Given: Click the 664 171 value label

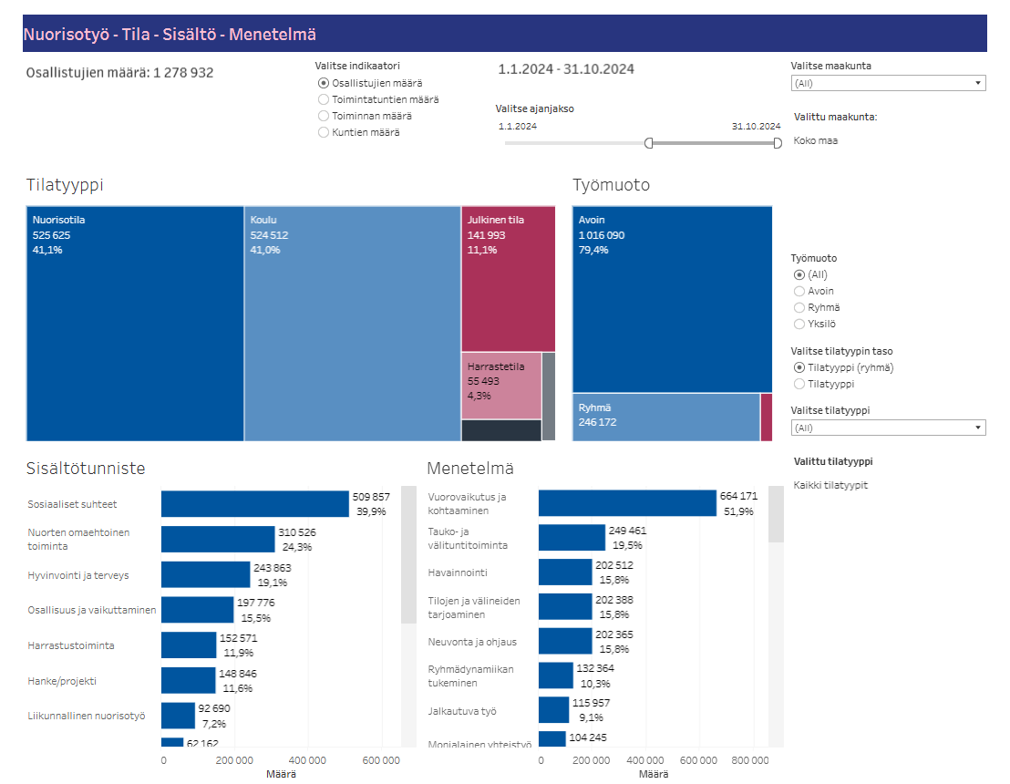Looking at the screenshot, I should coord(739,496).
